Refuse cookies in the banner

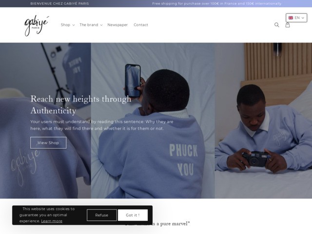tap(102, 215)
